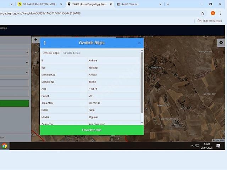Switch to Bina/BB Listesi tab
Viewport: 227px width, 170px height.
[72, 53]
